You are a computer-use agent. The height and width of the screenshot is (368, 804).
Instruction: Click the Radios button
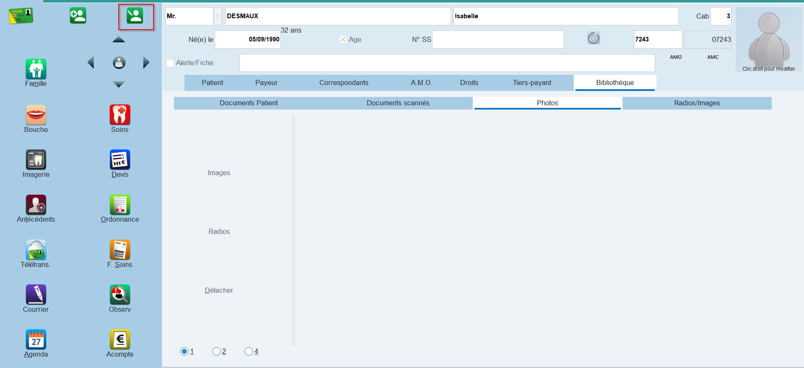click(219, 231)
